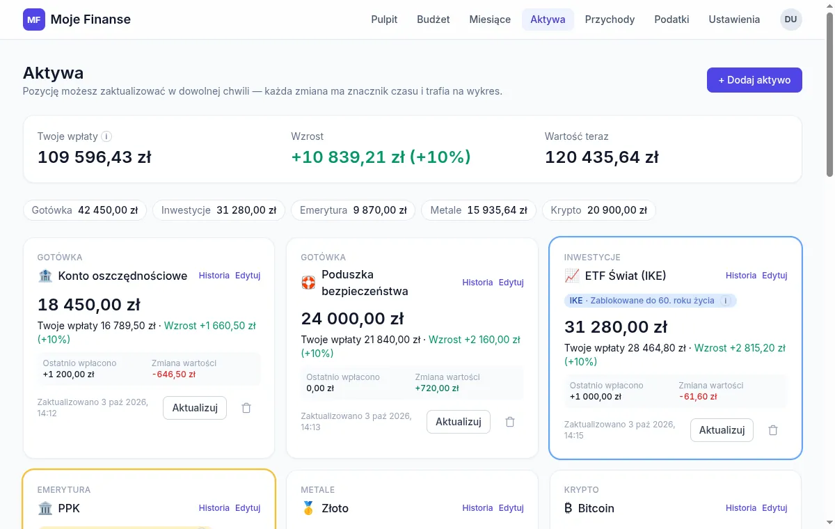The height and width of the screenshot is (529, 835).
Task: Click trash icon on ETF Świat (IKE) card
Action: click(773, 430)
